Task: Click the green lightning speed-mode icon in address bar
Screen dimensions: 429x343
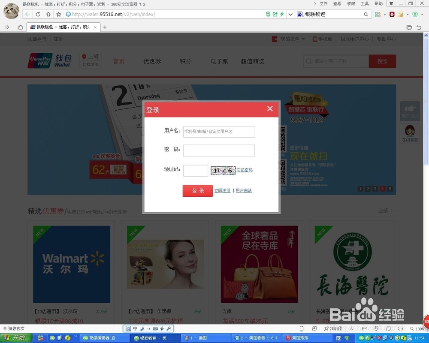Action: point(281,14)
